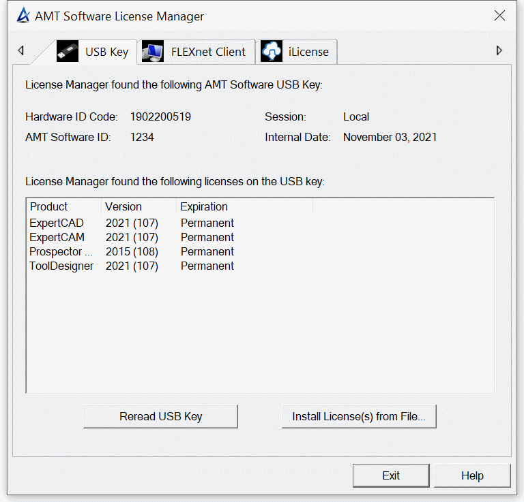Click AMT Software ID value 1234
The height and width of the screenshot is (502, 524).
142,137
